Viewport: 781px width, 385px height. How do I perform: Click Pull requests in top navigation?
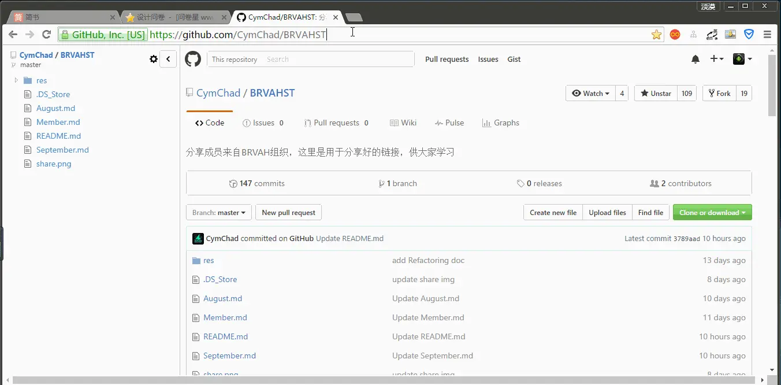(447, 59)
